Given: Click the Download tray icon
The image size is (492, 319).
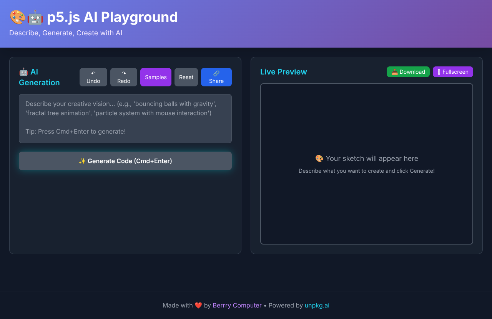Looking at the screenshot, I should coord(395,72).
